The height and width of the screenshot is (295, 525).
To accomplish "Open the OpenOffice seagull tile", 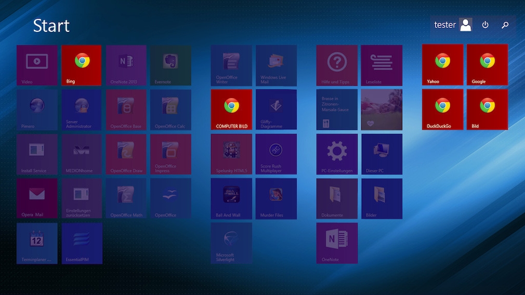I will [x=171, y=199].
